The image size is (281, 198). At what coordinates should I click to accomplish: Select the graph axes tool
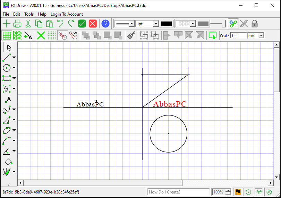[7, 172]
